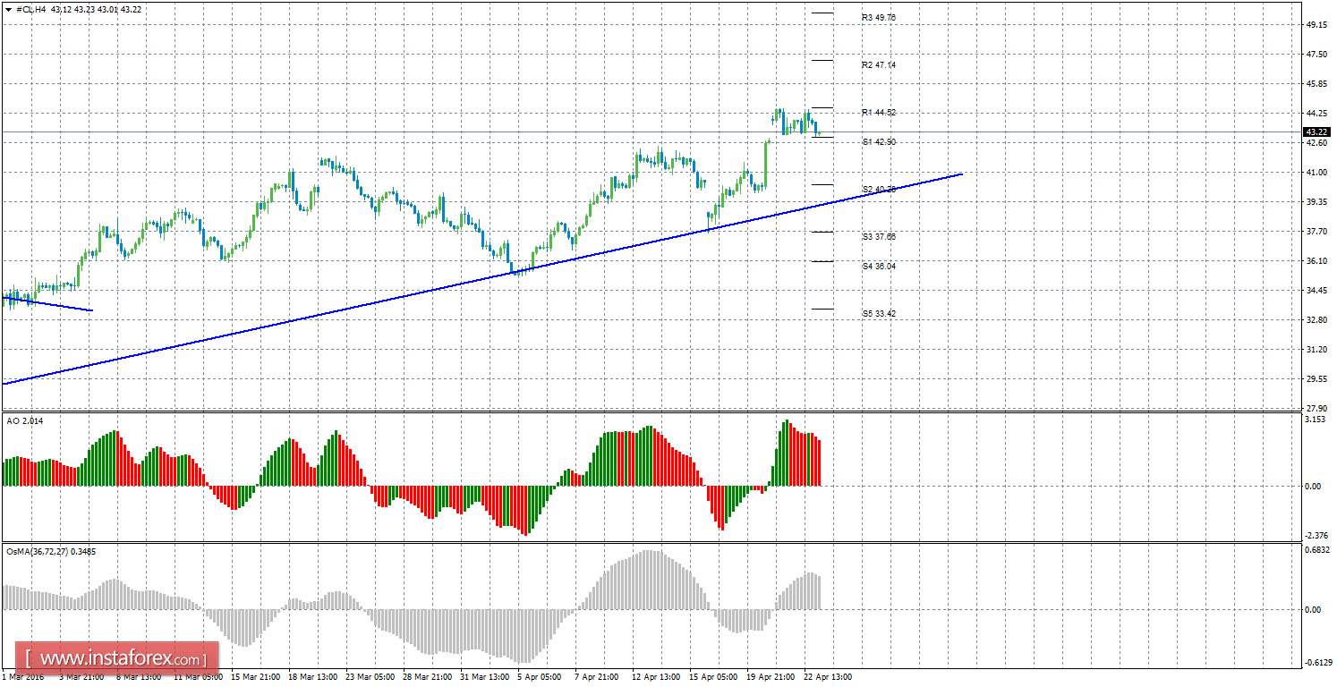
Task: Select the R1 44.52 pivot label
Action: coord(879,113)
